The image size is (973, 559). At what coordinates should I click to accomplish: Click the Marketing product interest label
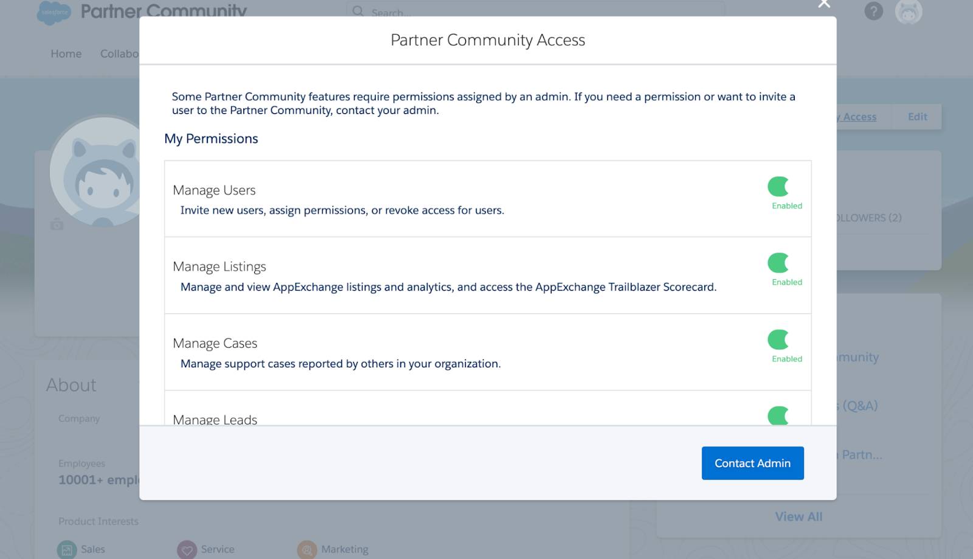(345, 549)
